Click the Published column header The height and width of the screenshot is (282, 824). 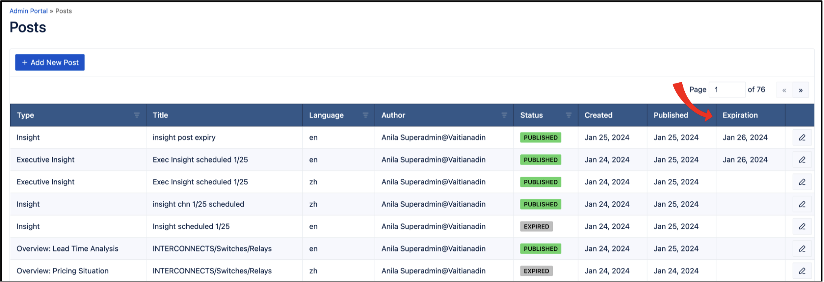click(x=671, y=115)
